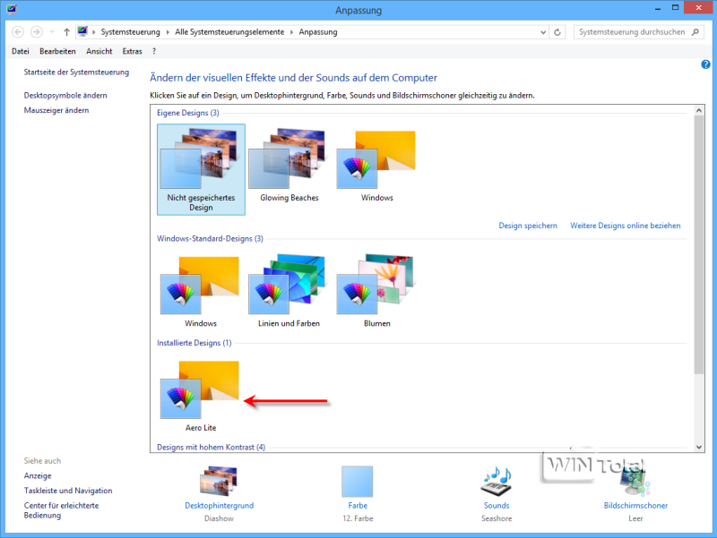717x538 pixels.
Task: Click Systemsteuerung in the breadcrumb
Action: point(130,32)
